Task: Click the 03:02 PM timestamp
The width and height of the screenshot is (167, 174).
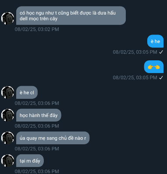Action: (37, 29)
